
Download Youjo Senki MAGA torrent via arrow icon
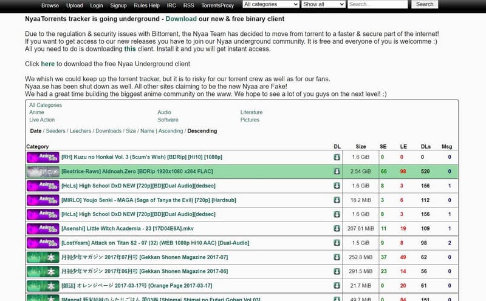(337, 200)
